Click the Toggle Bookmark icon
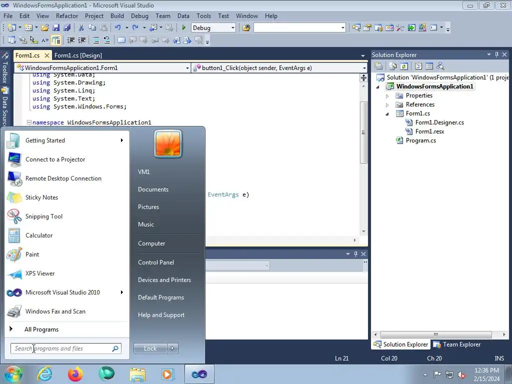512x384 pixels. (121, 40)
